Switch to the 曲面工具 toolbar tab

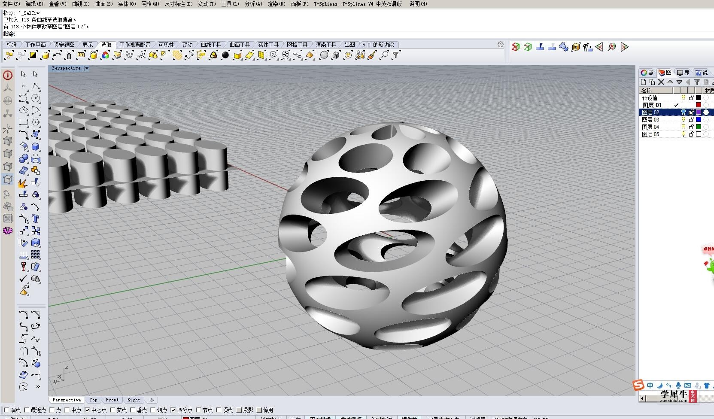240,45
